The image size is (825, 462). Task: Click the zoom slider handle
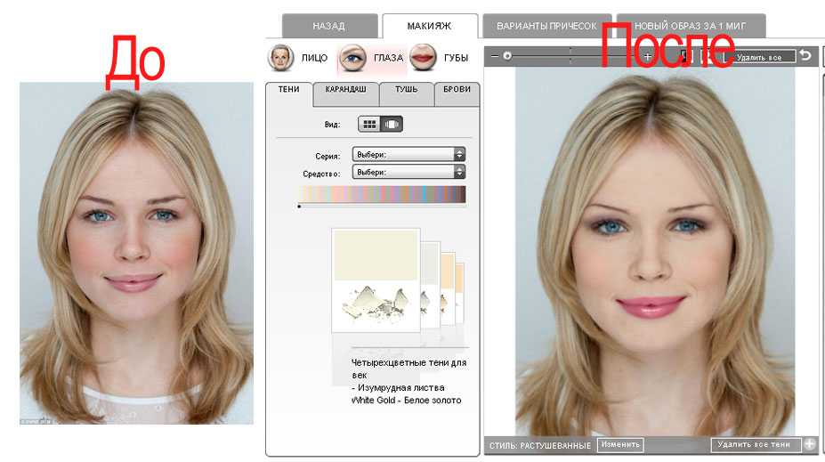point(507,56)
